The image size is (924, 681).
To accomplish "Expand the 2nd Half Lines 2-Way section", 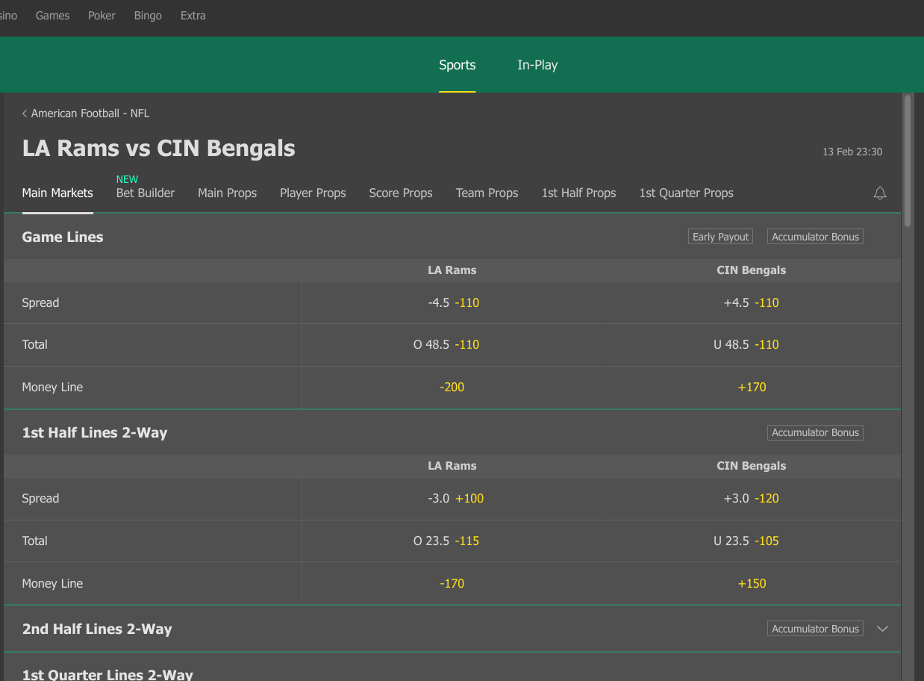I will click(x=882, y=629).
